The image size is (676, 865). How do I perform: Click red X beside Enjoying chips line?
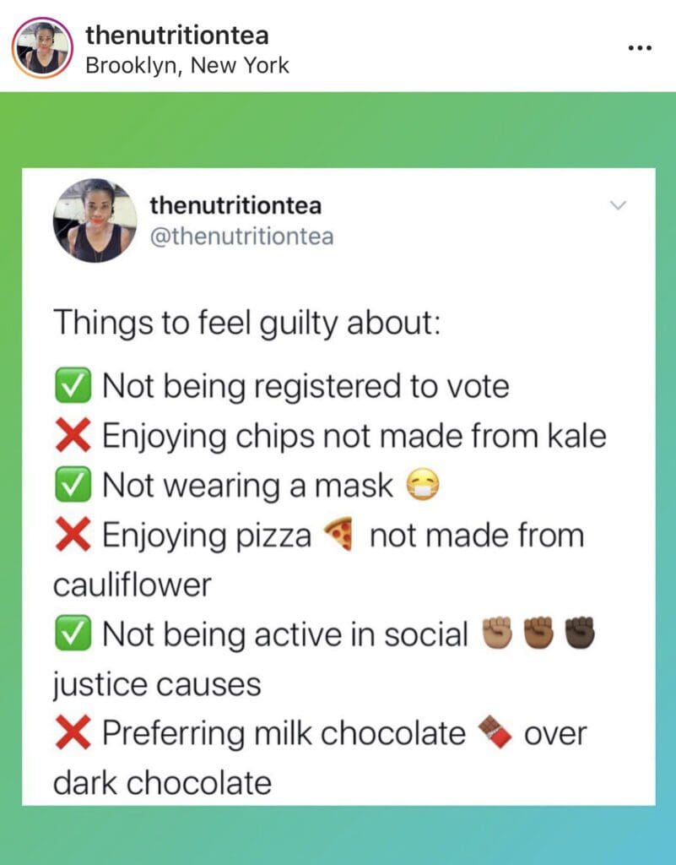pyautogui.click(x=73, y=436)
